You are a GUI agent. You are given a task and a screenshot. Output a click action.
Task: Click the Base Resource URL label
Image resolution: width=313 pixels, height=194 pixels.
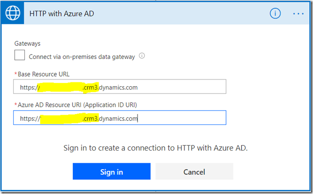pos(44,74)
